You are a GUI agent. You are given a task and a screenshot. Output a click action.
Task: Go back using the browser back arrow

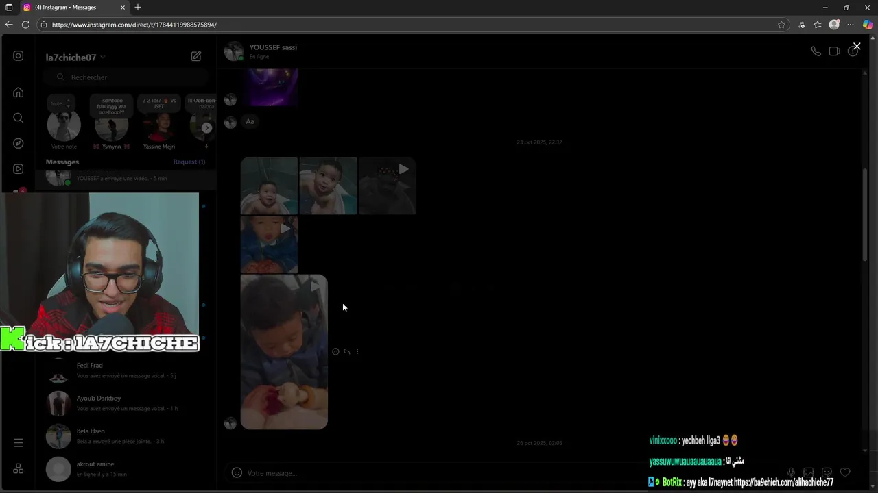9,25
